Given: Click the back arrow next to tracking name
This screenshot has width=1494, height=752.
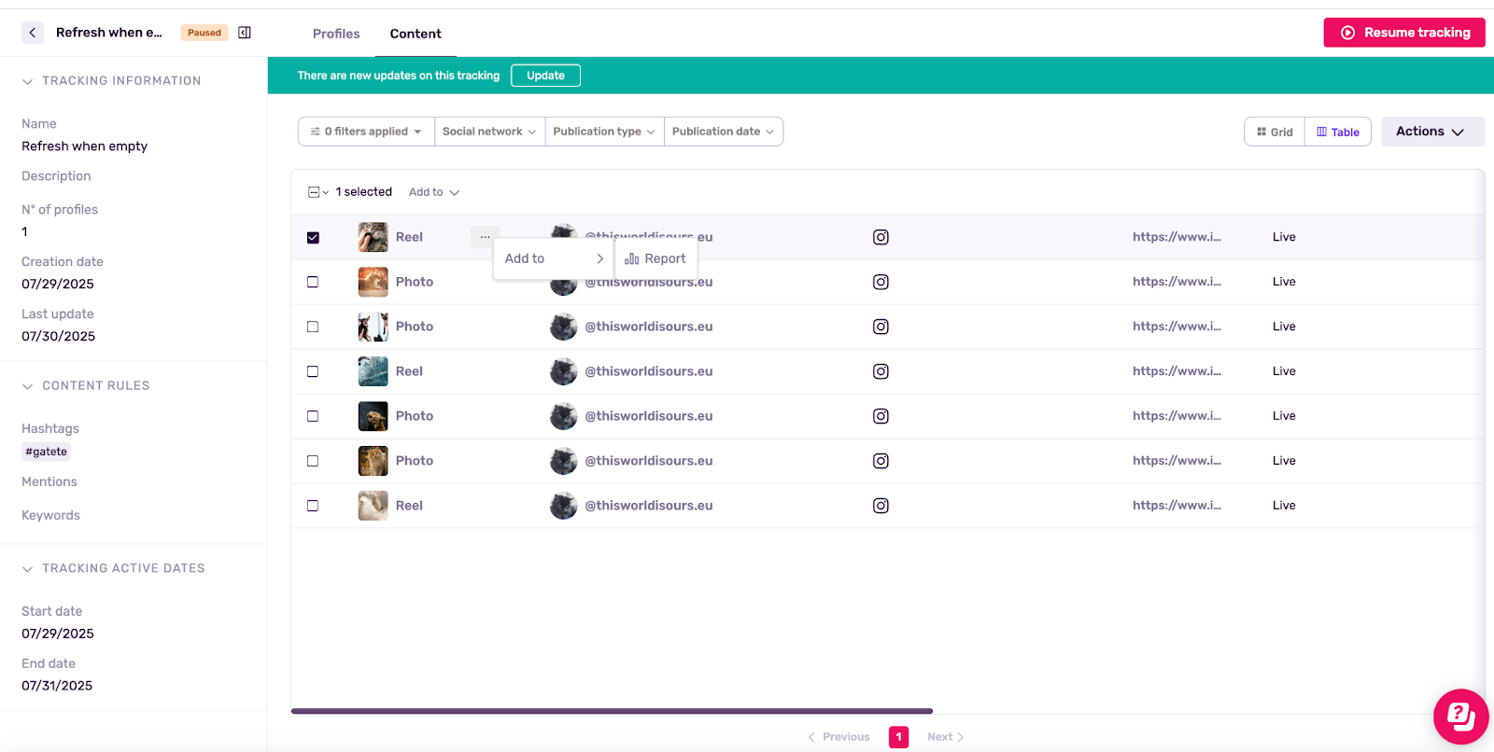Looking at the screenshot, I should tap(33, 33).
